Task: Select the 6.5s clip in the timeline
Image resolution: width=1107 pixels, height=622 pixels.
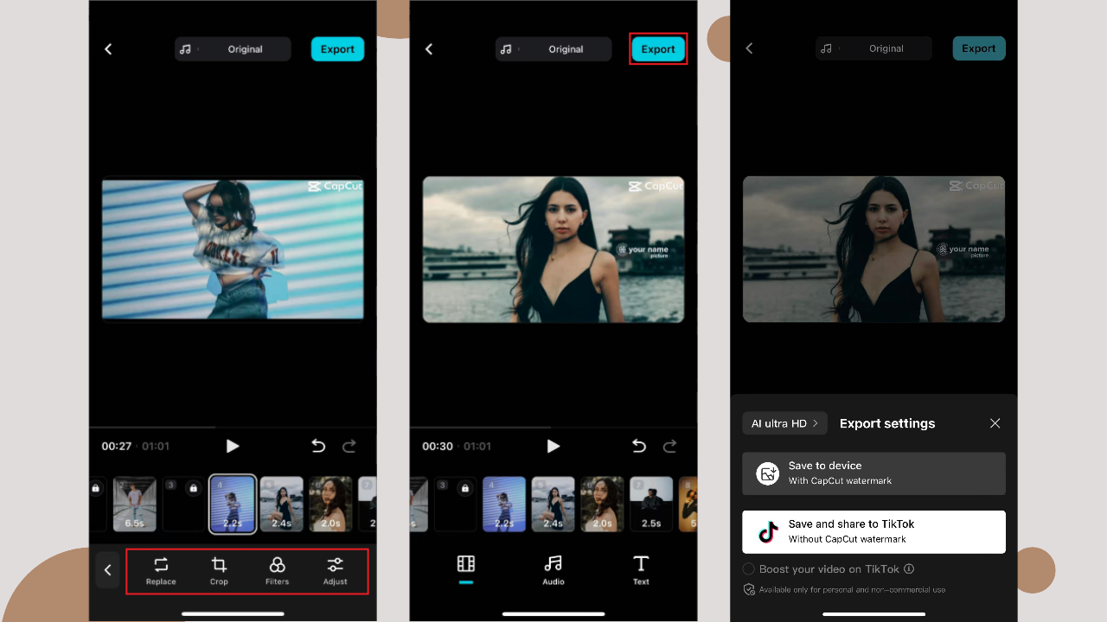Action: point(135,504)
